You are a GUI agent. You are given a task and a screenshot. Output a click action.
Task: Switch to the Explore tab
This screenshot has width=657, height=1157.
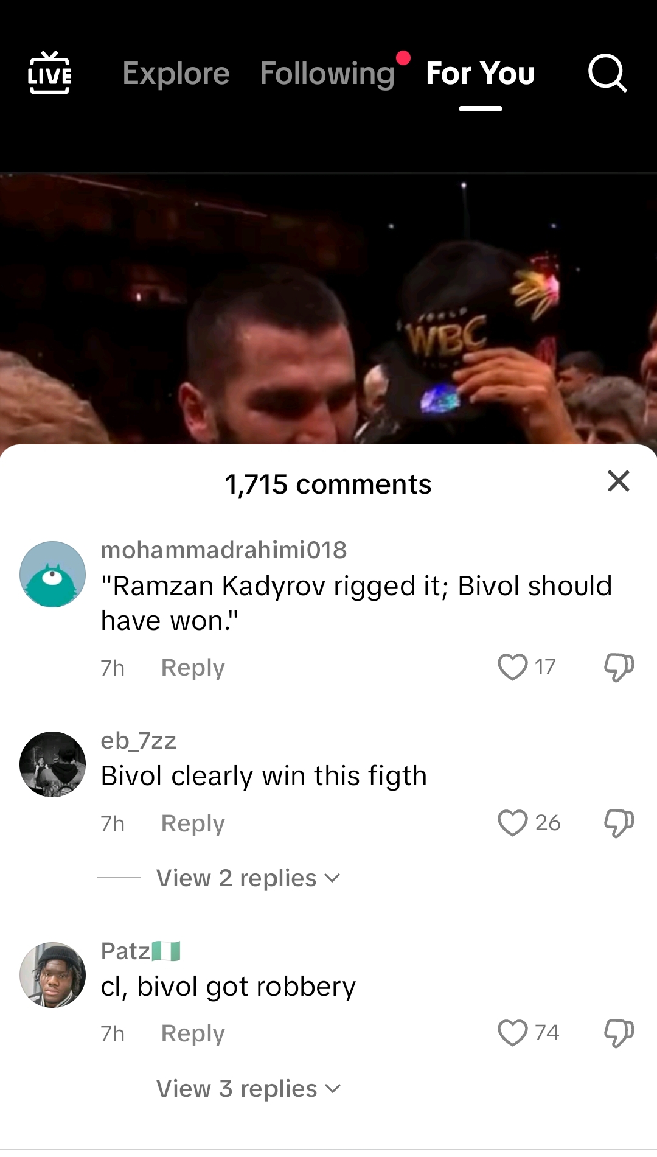coord(176,74)
